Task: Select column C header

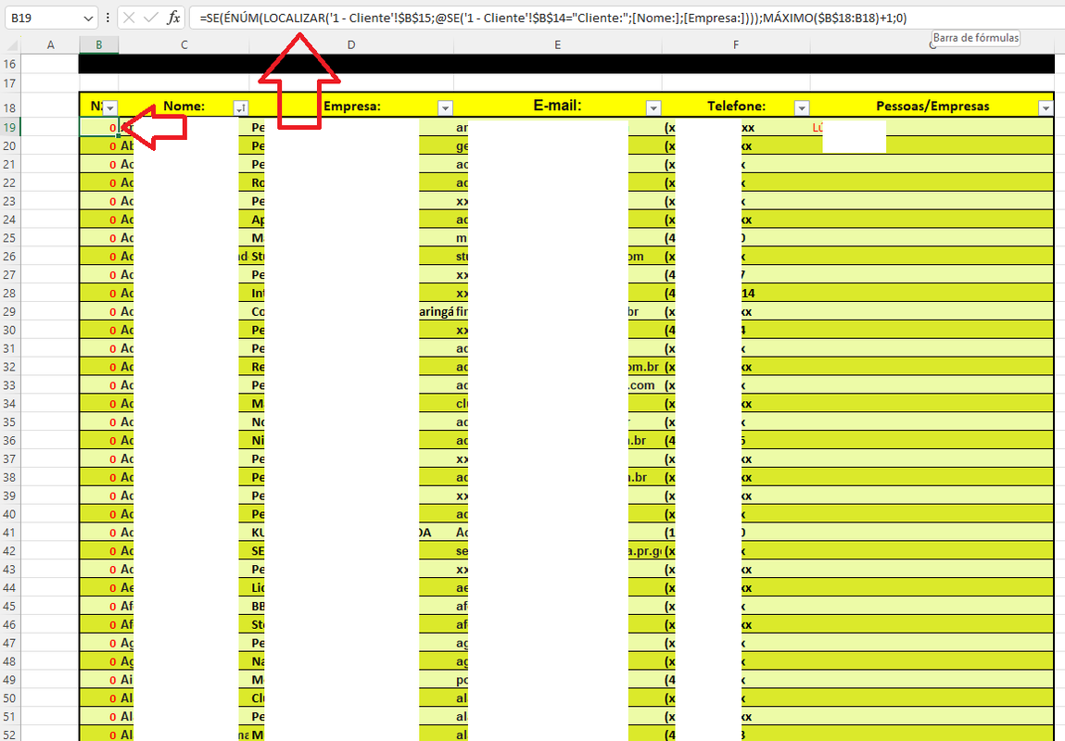Action: tap(184, 44)
